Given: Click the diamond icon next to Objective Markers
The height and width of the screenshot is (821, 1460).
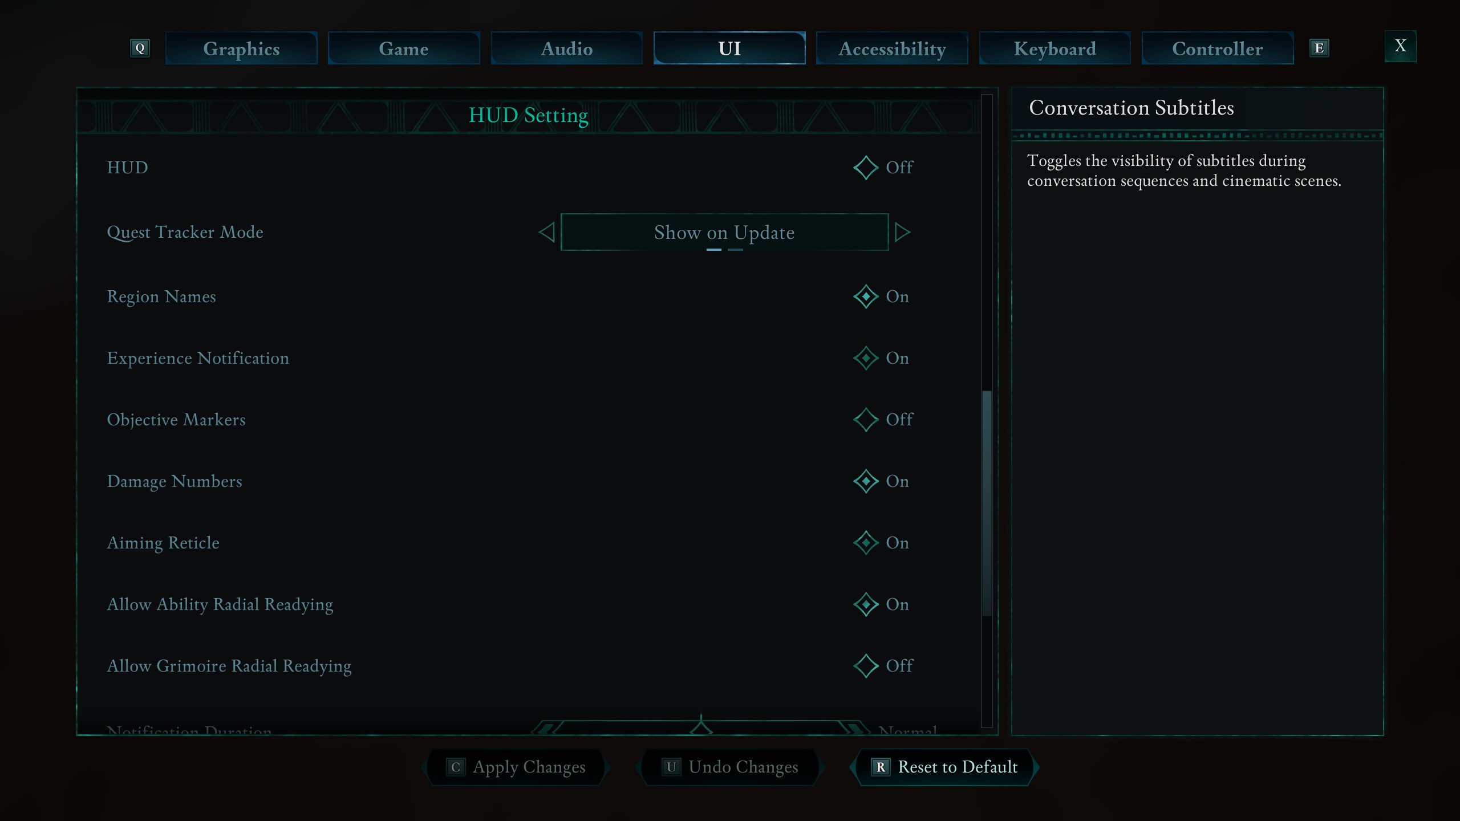Looking at the screenshot, I should (x=865, y=419).
